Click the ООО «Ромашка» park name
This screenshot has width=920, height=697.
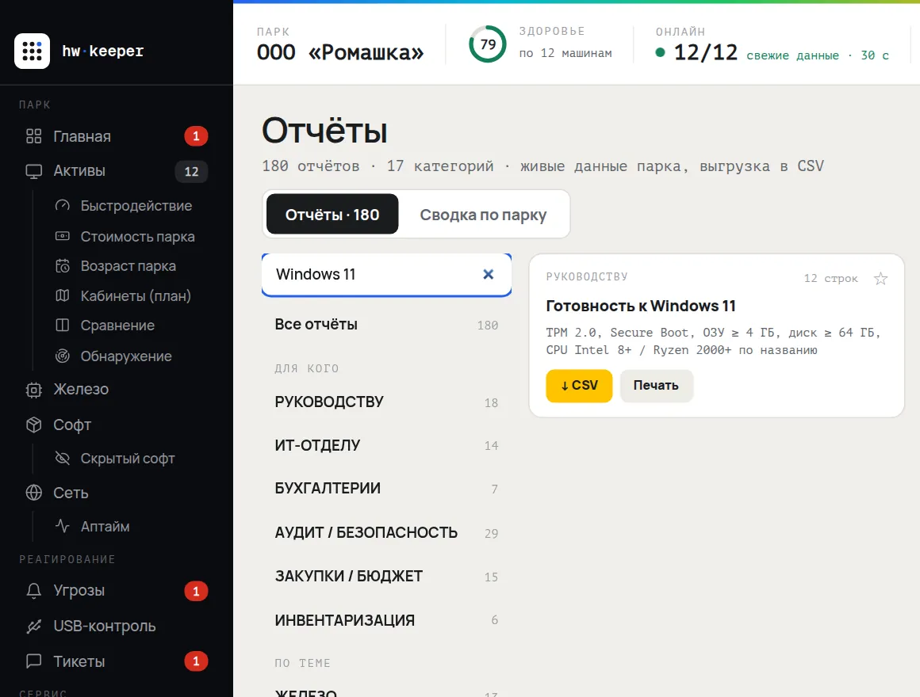(x=339, y=52)
